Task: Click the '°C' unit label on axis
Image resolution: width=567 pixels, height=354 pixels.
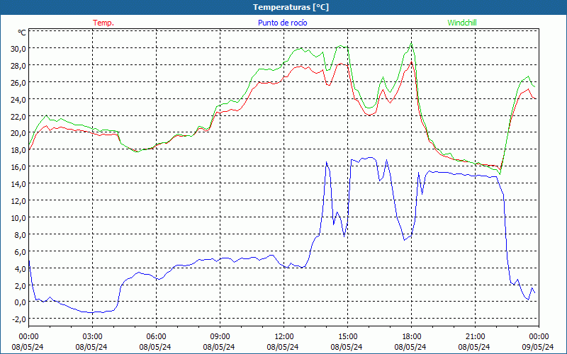Action: tap(22, 33)
